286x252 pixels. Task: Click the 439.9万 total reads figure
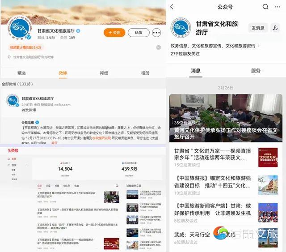coord(129,169)
